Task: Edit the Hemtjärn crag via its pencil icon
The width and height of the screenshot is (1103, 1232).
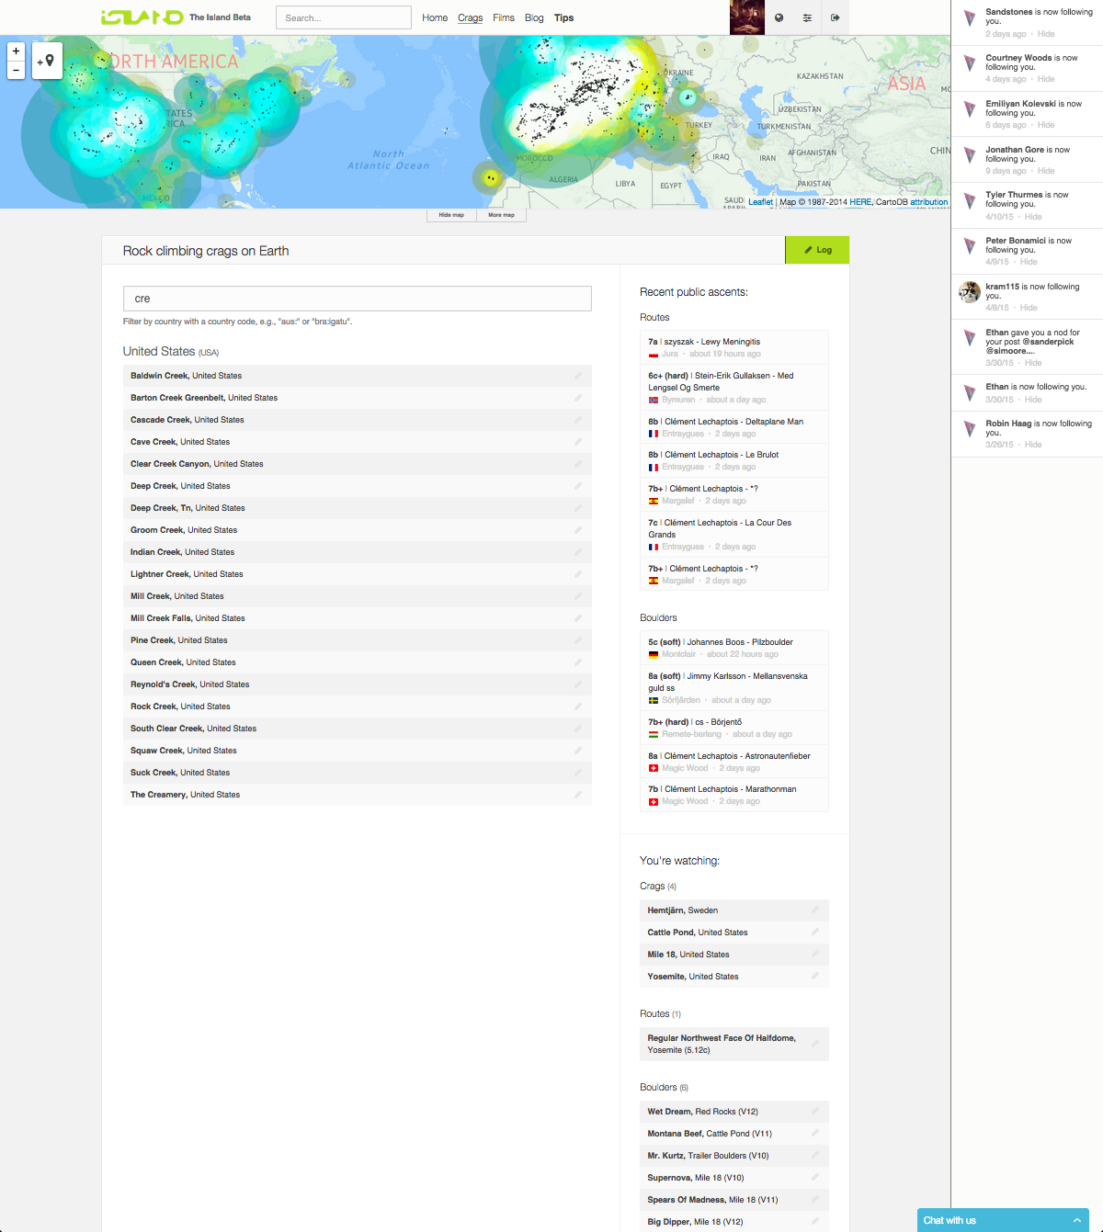Action: coord(815,910)
